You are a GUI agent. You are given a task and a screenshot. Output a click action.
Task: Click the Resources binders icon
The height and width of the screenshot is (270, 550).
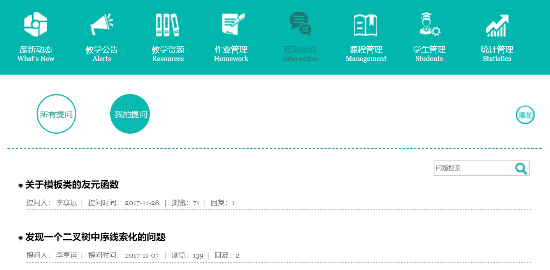(x=167, y=25)
